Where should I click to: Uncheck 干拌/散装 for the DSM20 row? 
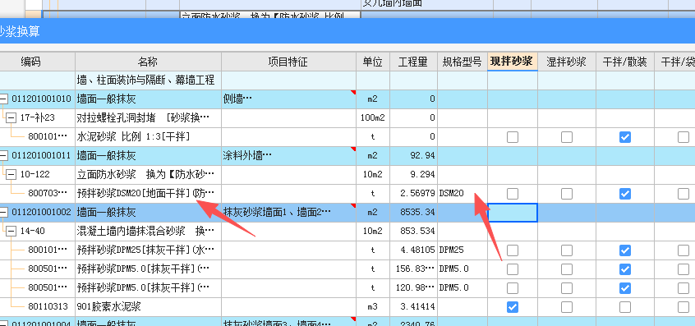point(625,194)
